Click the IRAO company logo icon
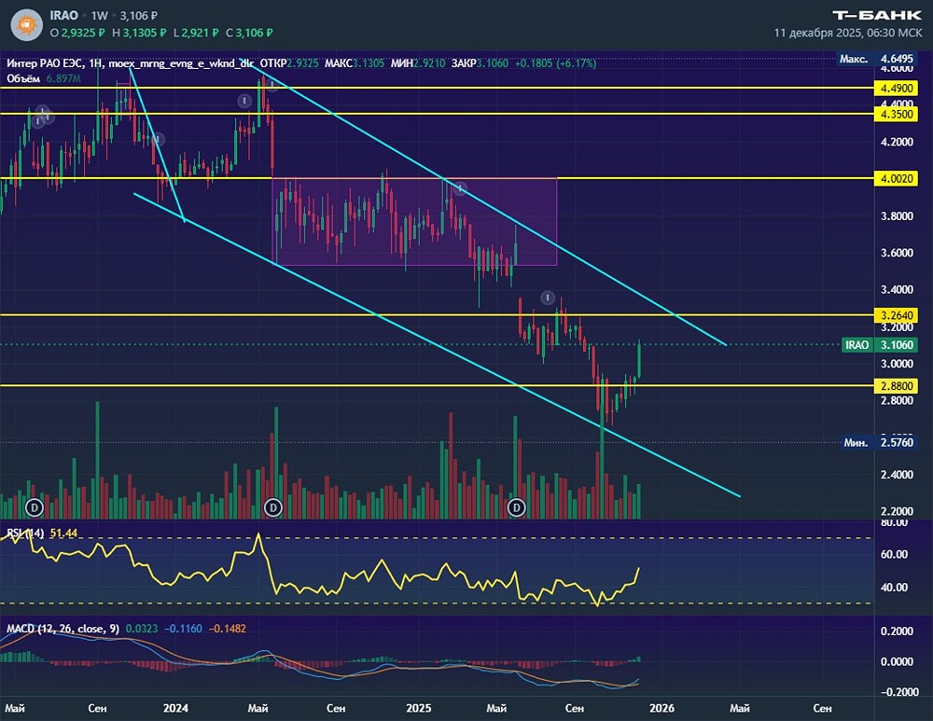933x721 pixels. click(27, 25)
